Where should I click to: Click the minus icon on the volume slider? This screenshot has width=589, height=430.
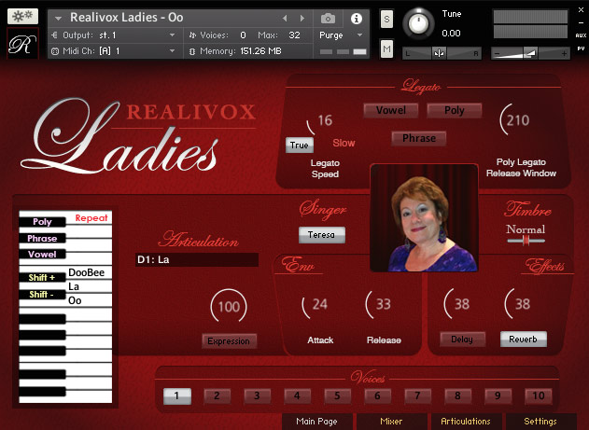[x=497, y=54]
